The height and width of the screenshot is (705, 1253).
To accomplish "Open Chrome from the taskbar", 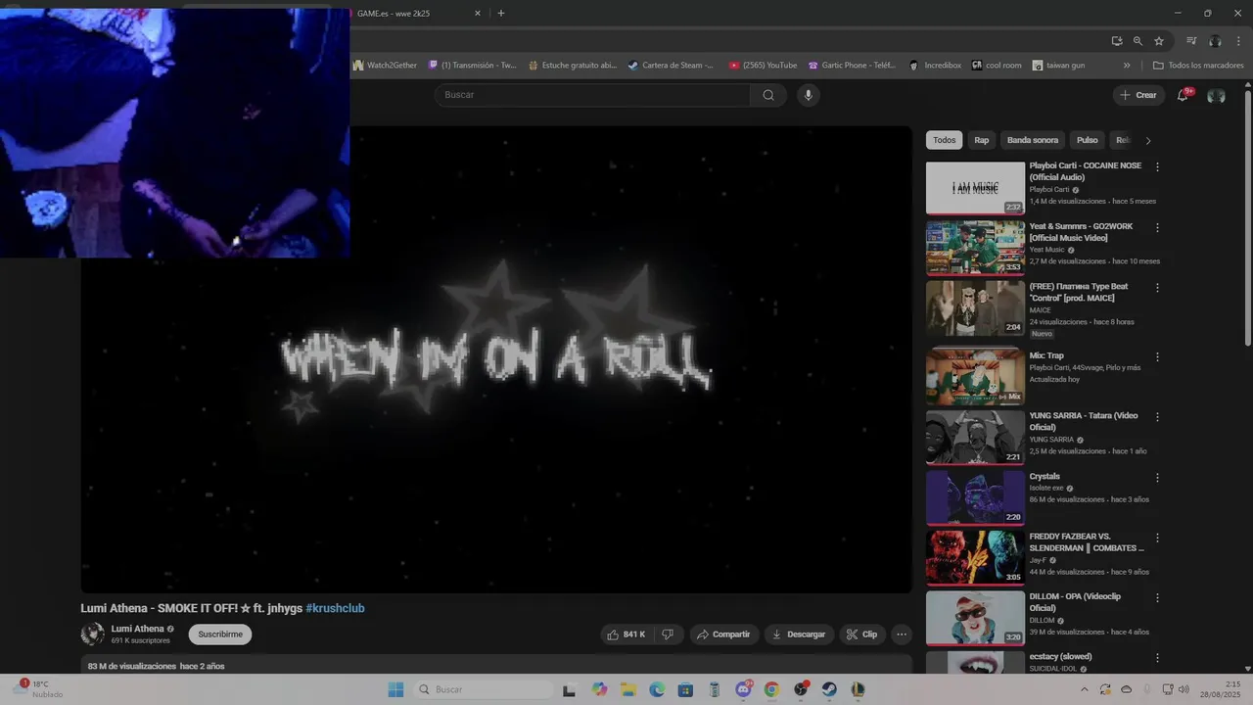I will coord(771,689).
